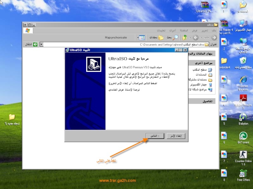Expand the Views dropdown arrow
The width and height of the screenshot is (253, 189).
coord(138,38)
